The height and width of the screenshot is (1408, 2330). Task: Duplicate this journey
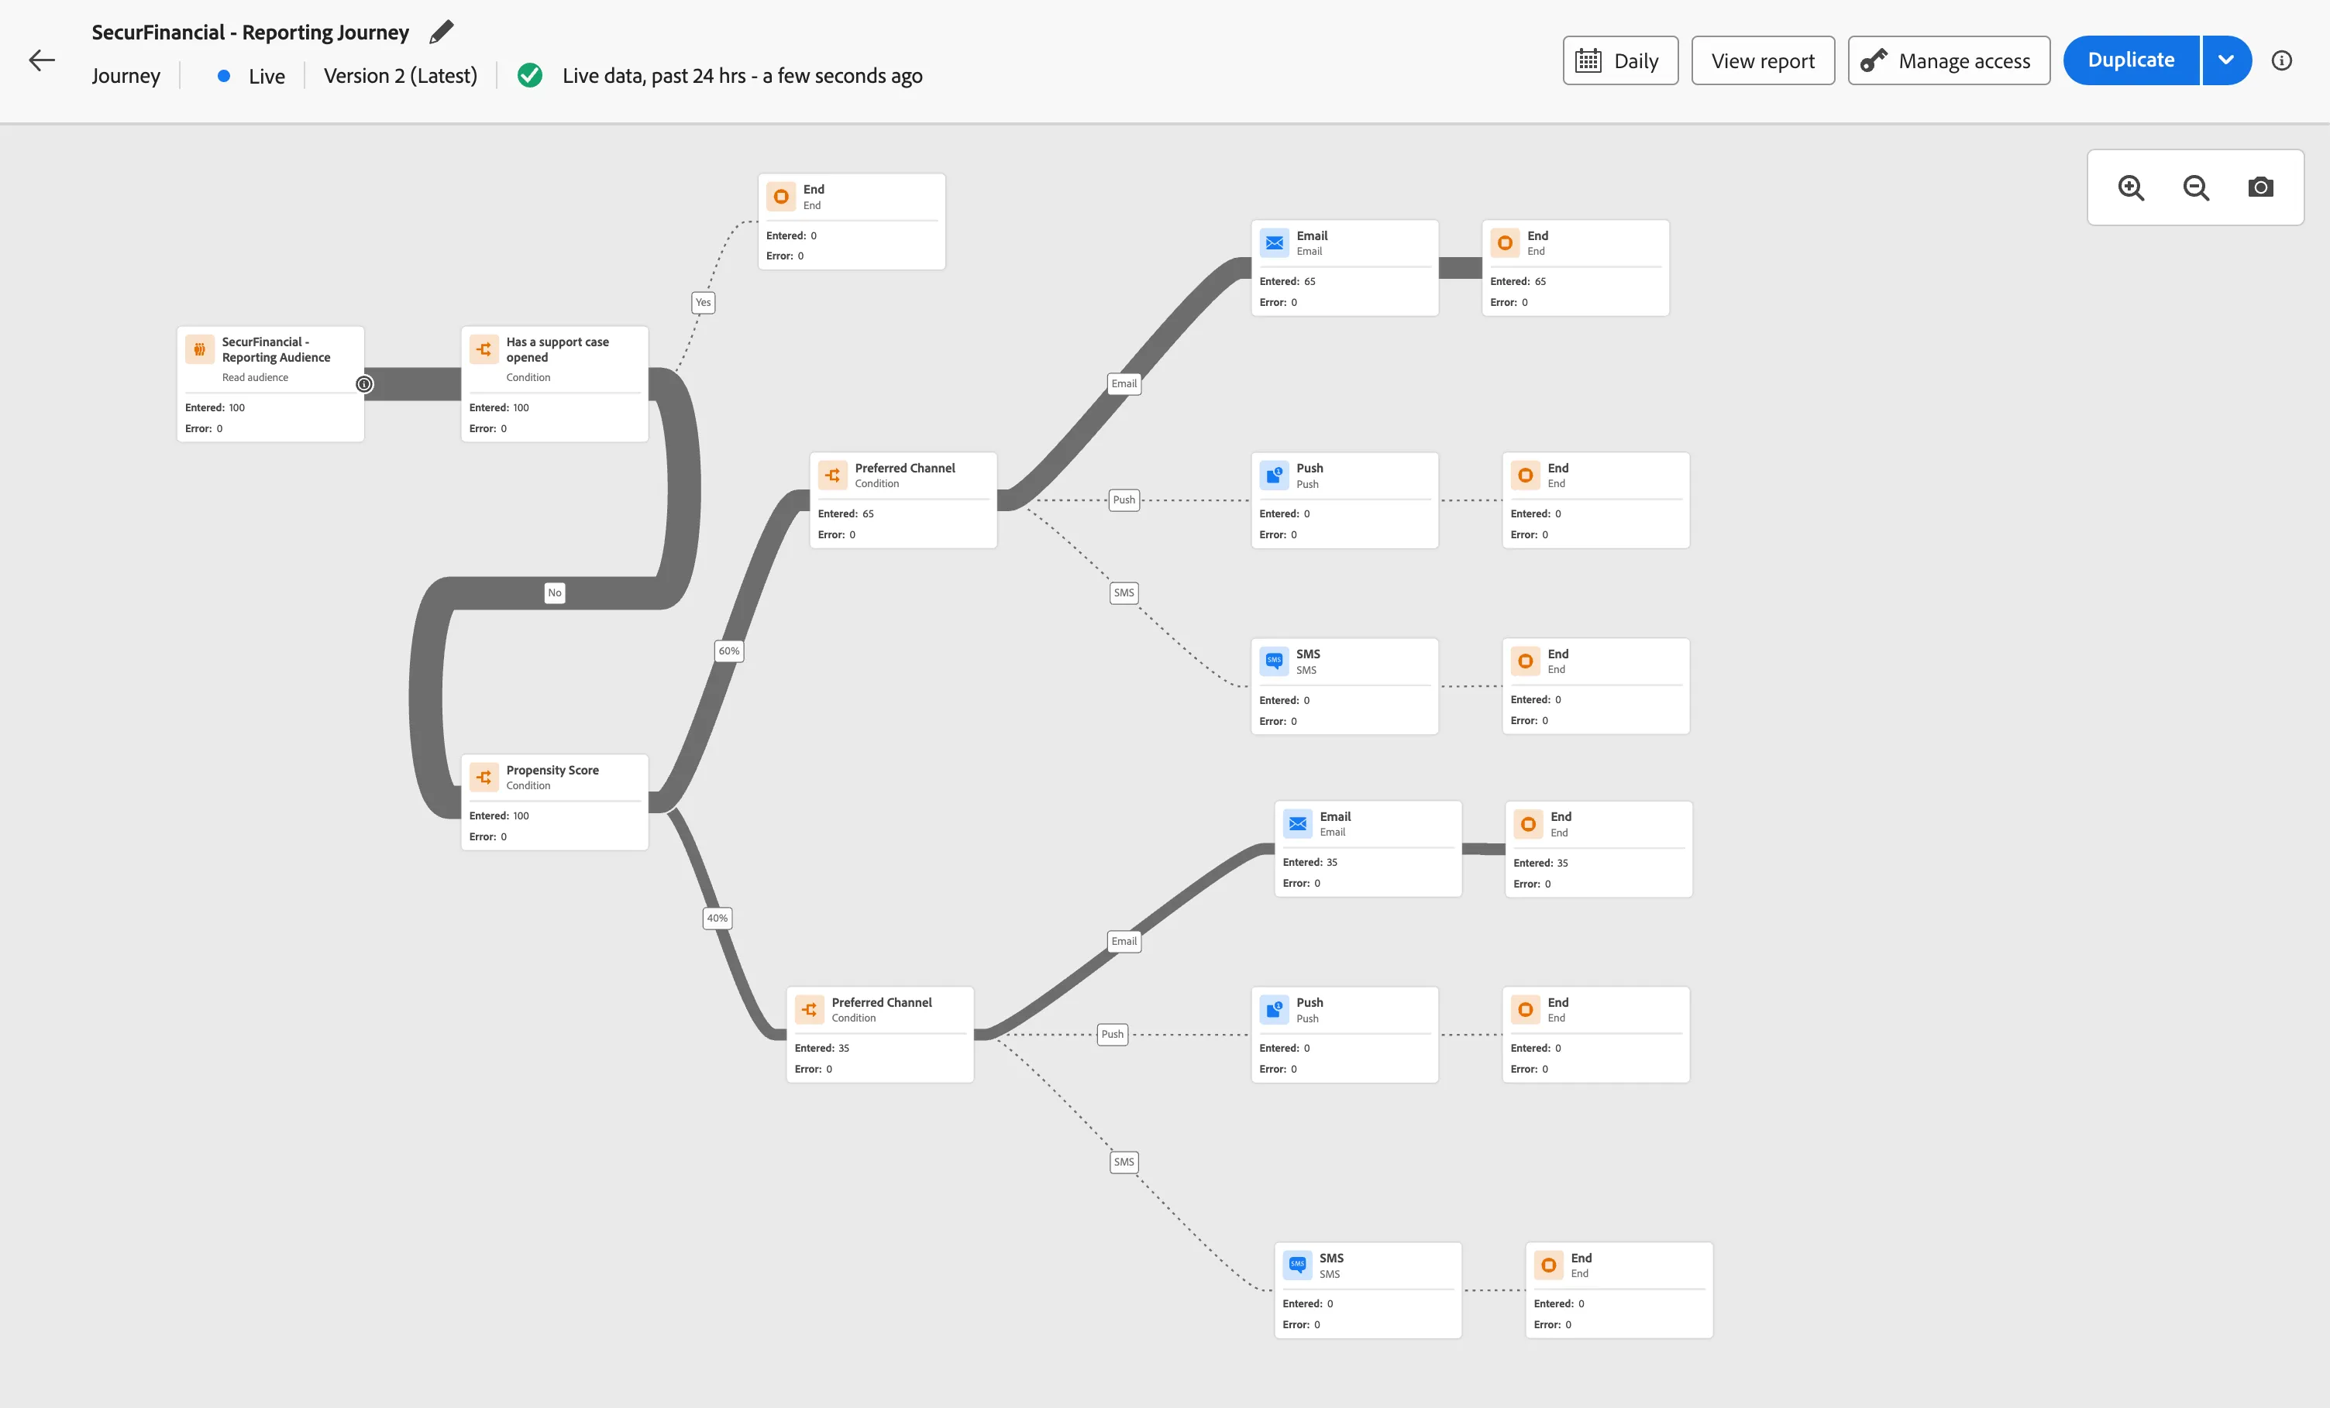tap(2132, 60)
